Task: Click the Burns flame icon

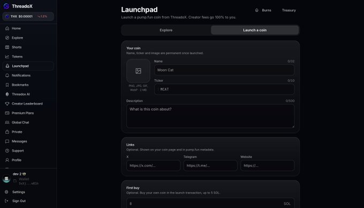Action: click(257, 10)
